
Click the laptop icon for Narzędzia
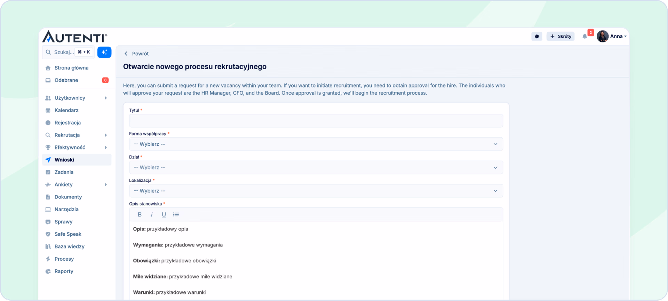[x=48, y=209]
